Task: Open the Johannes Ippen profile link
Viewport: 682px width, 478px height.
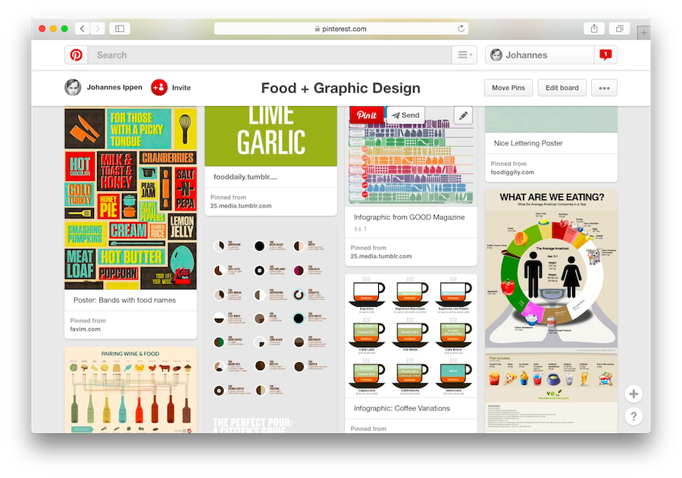Action: [x=114, y=87]
